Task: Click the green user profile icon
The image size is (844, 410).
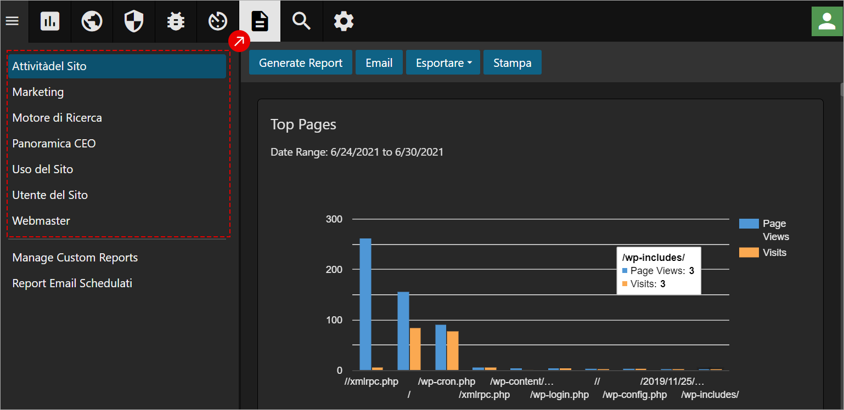Action: coord(827,21)
